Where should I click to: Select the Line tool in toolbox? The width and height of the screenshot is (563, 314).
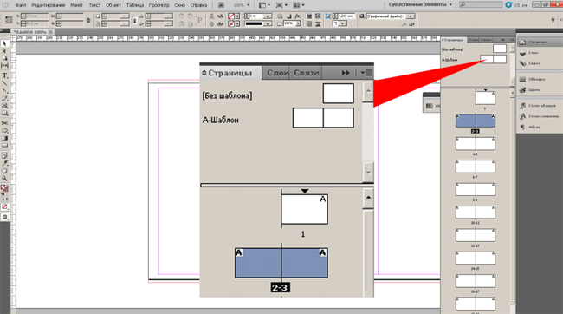pyautogui.click(x=4, y=83)
